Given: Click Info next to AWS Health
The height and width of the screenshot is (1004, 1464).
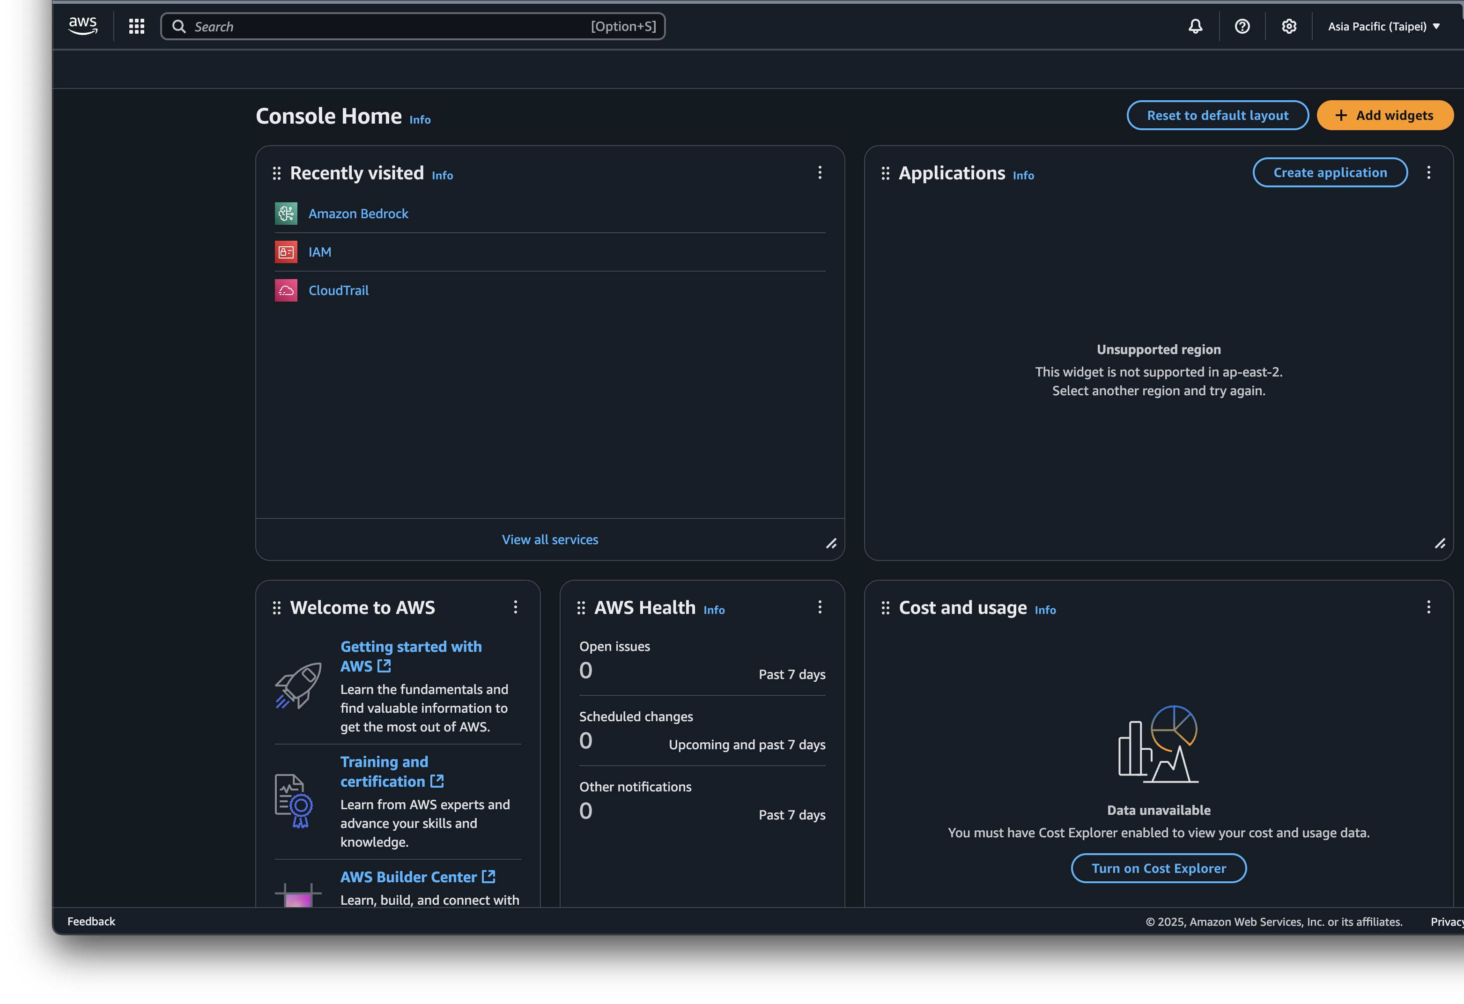Looking at the screenshot, I should [714, 610].
